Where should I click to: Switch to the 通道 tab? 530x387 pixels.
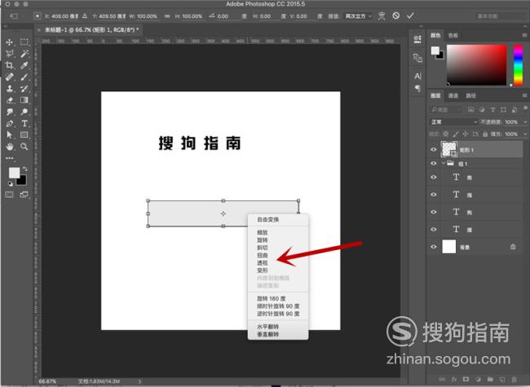pyautogui.click(x=453, y=95)
